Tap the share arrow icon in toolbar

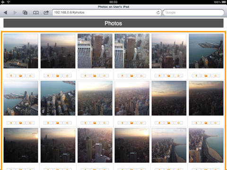46,12
